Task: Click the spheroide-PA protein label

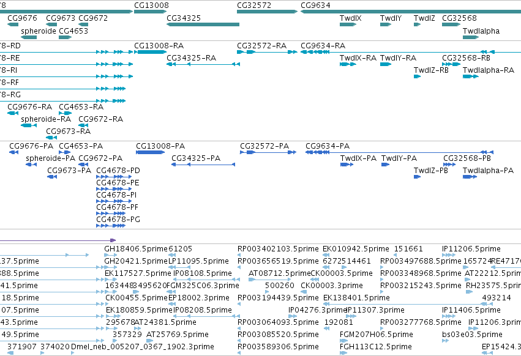Action: [x=50, y=158]
